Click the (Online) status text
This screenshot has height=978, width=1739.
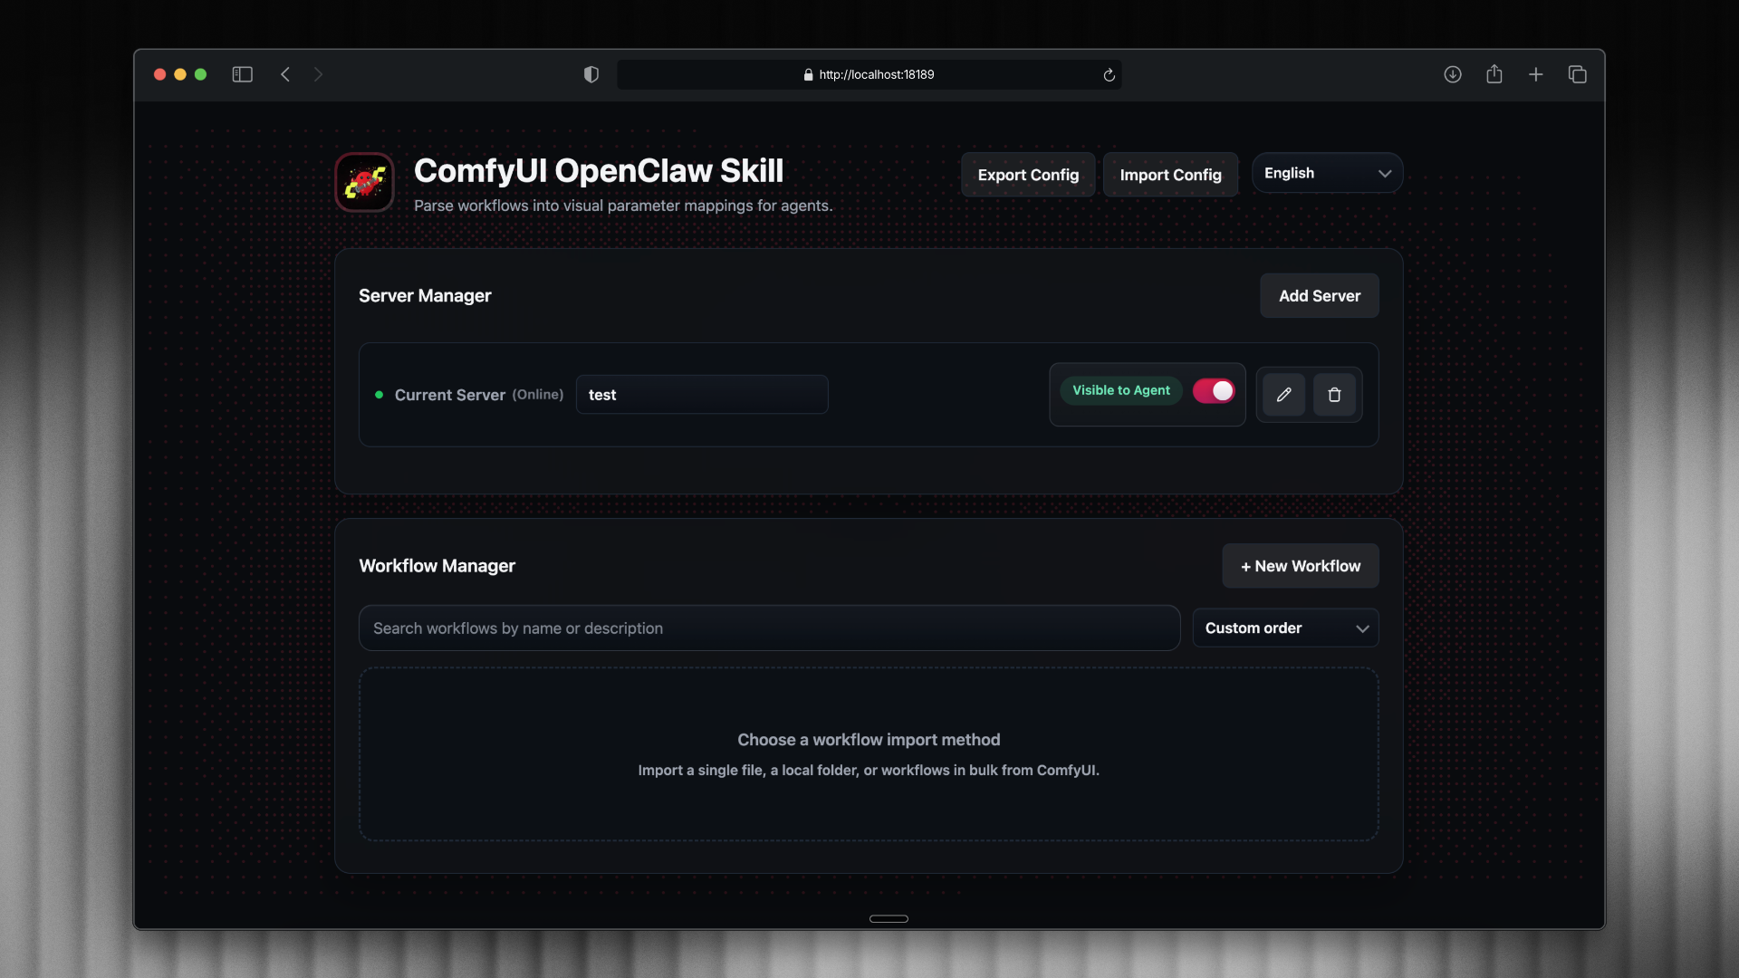(x=538, y=395)
